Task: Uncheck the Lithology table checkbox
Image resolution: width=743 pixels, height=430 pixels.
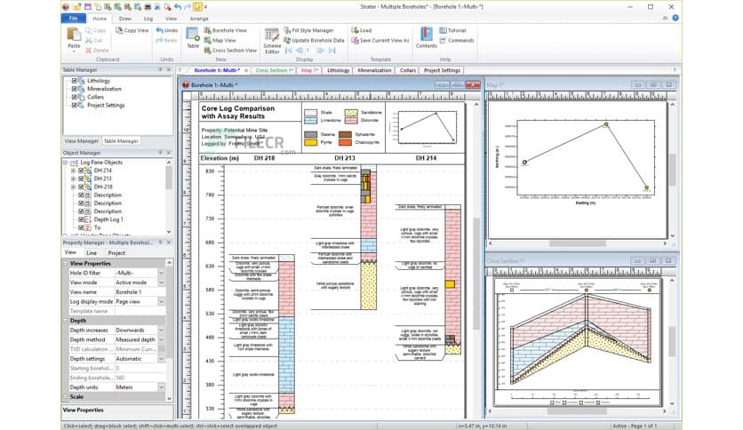Action: coord(74,81)
